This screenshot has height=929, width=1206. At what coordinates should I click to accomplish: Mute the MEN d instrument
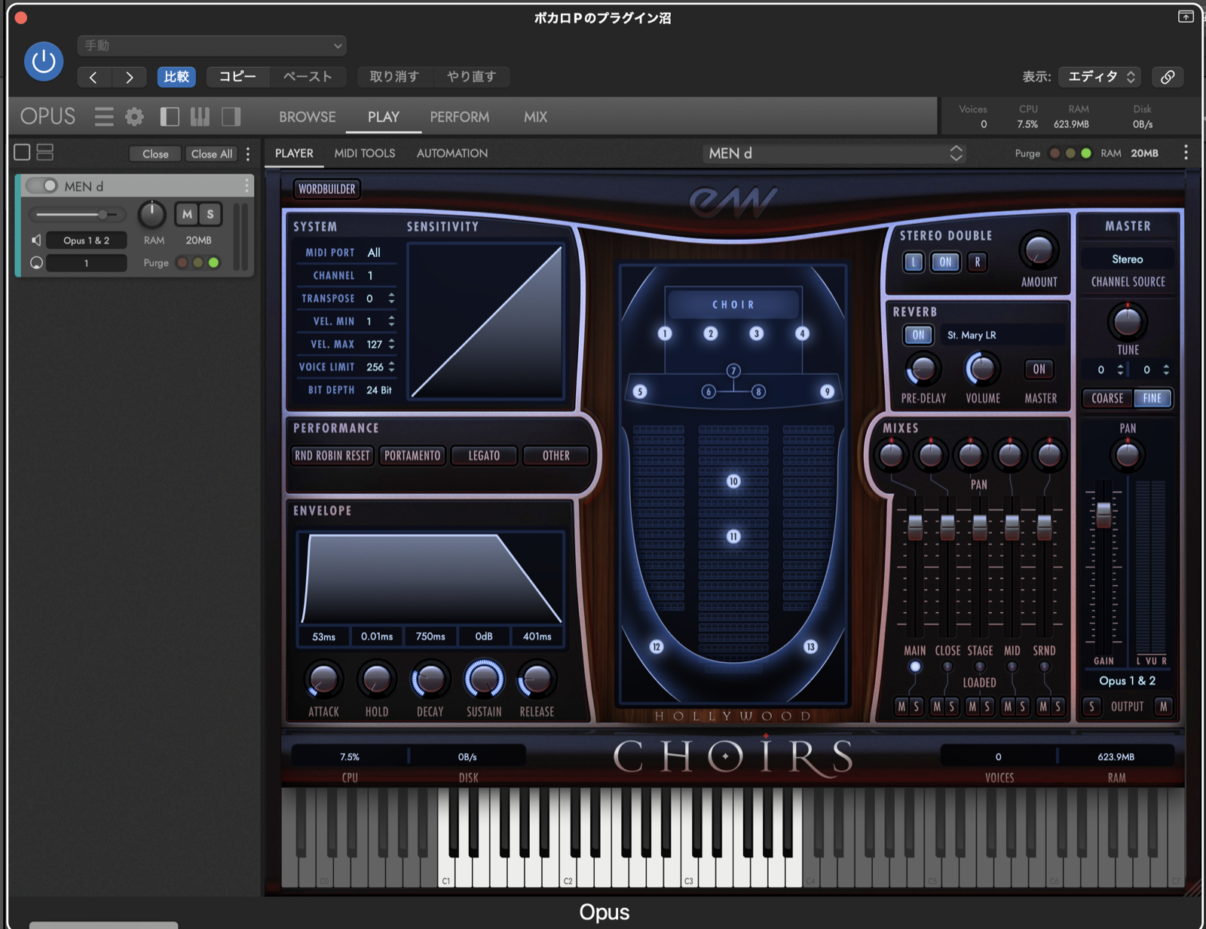[187, 214]
